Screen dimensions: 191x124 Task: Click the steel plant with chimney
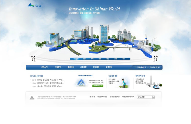(x=144, y=43)
